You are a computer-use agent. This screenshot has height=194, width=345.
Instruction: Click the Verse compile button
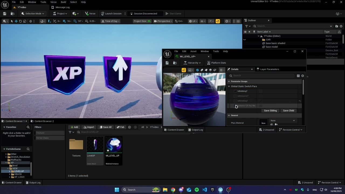pos(90,13)
